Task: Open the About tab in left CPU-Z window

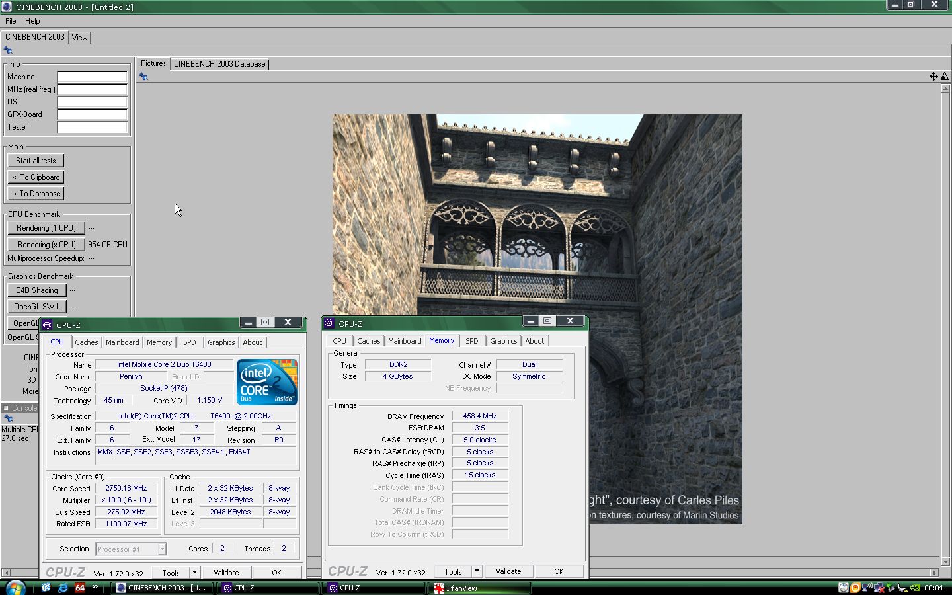Action: (x=252, y=342)
